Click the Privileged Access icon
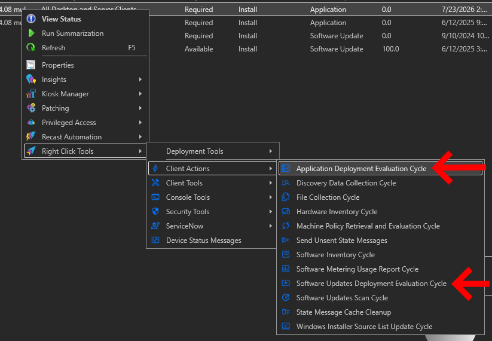This screenshot has height=341, width=492. (x=31, y=123)
